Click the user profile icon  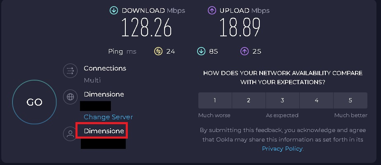71,134
